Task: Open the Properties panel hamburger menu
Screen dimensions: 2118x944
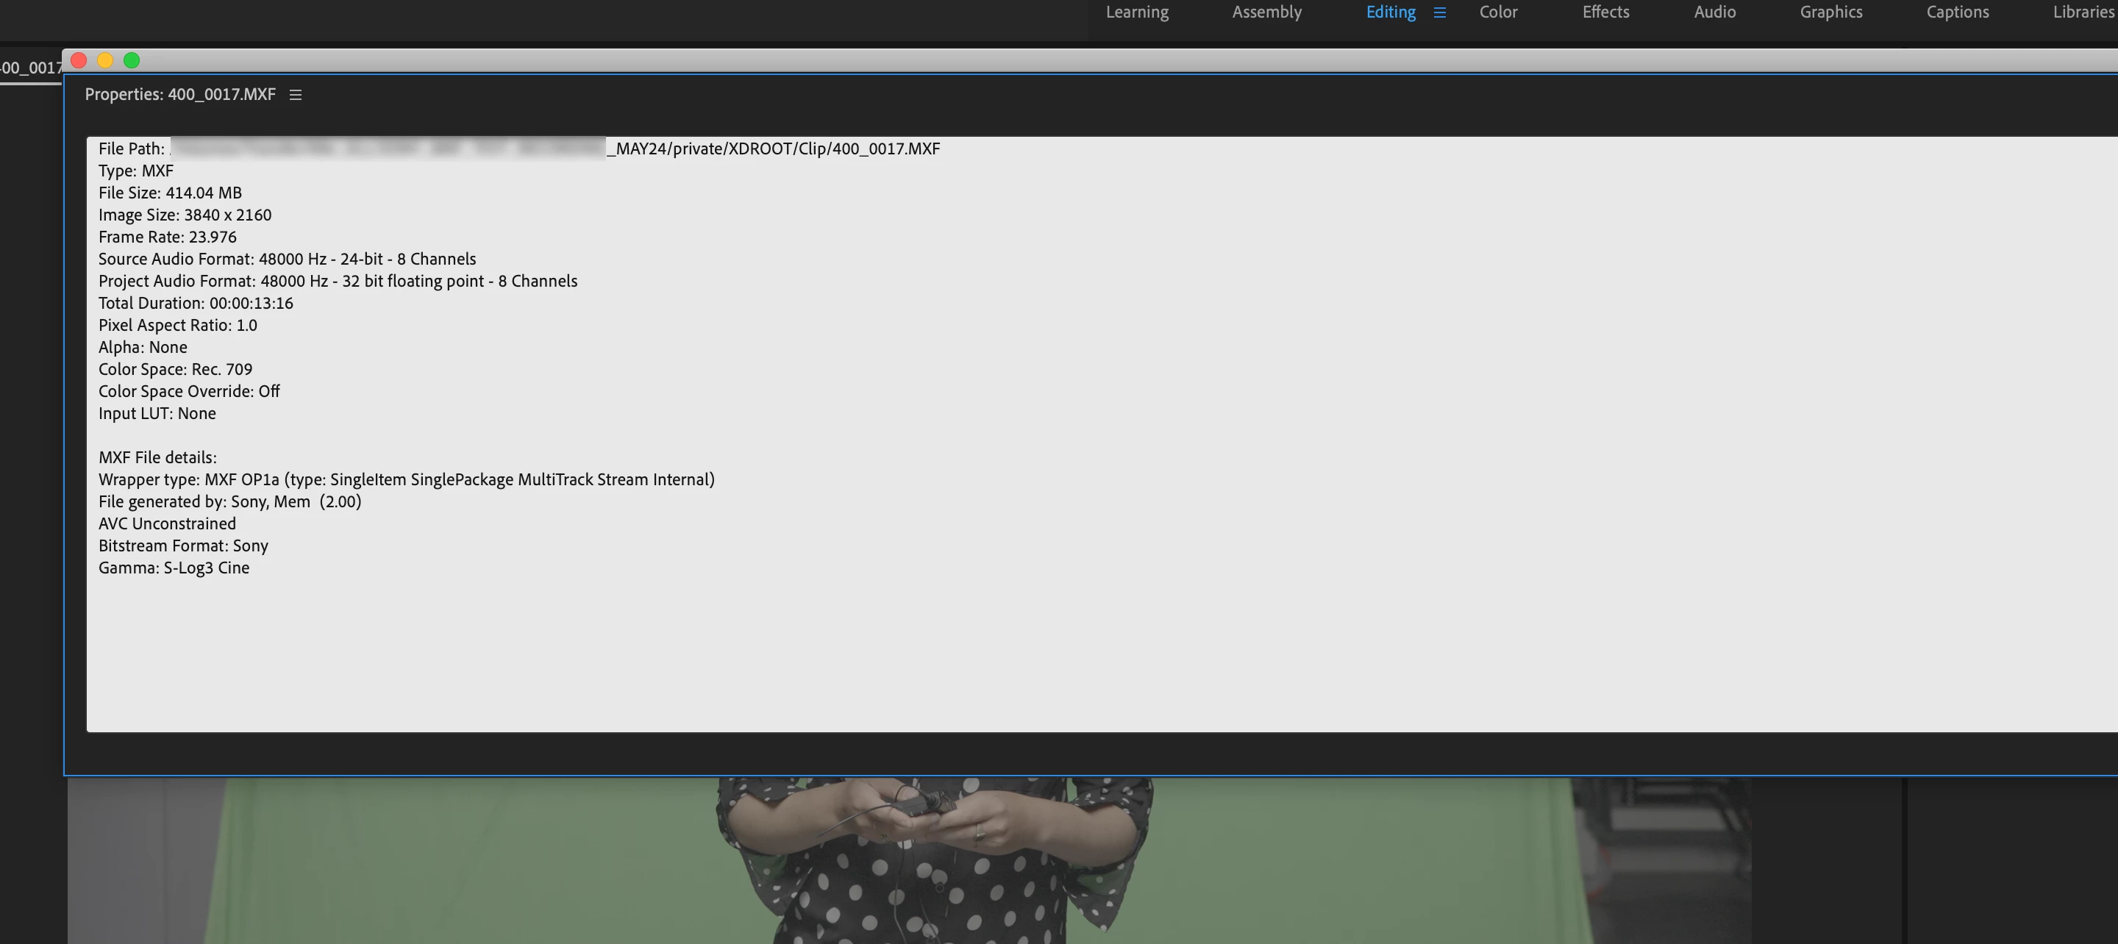Action: point(295,96)
